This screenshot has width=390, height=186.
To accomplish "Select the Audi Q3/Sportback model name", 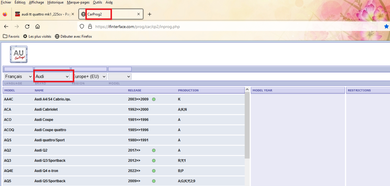I will [x=50, y=160].
